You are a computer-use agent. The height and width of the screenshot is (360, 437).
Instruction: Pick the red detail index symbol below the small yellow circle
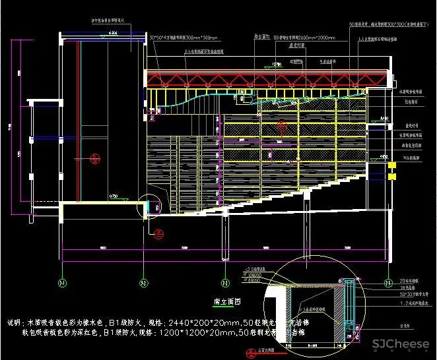[158, 234]
